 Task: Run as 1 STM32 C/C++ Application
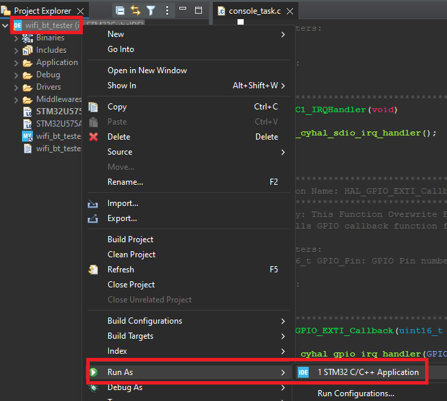coord(370,372)
